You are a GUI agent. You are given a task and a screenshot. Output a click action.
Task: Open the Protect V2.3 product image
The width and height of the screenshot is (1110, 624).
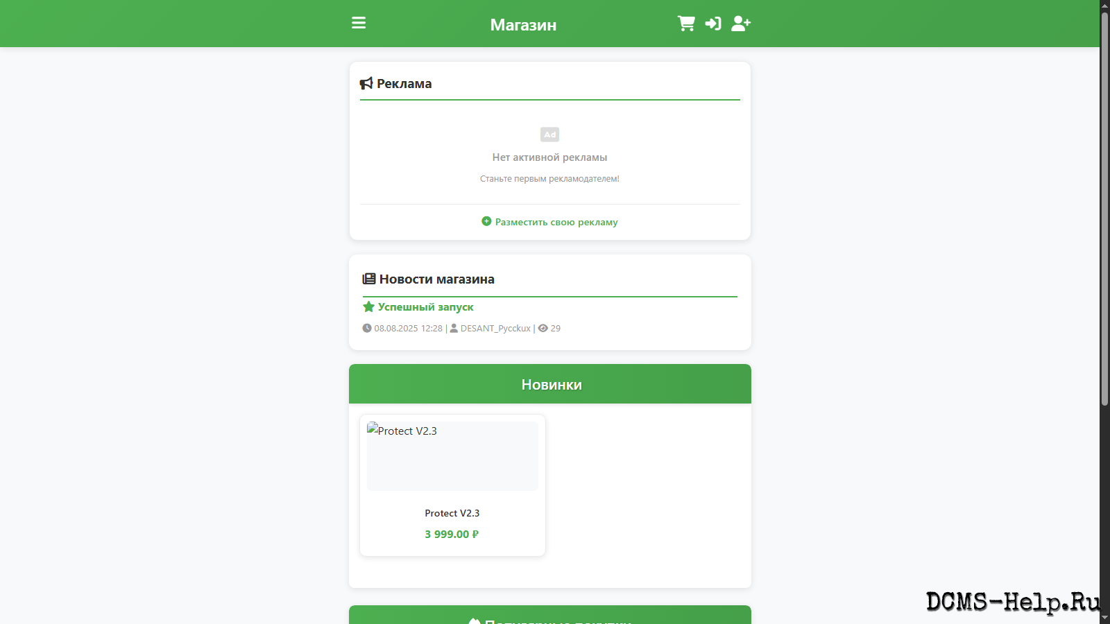click(x=452, y=456)
